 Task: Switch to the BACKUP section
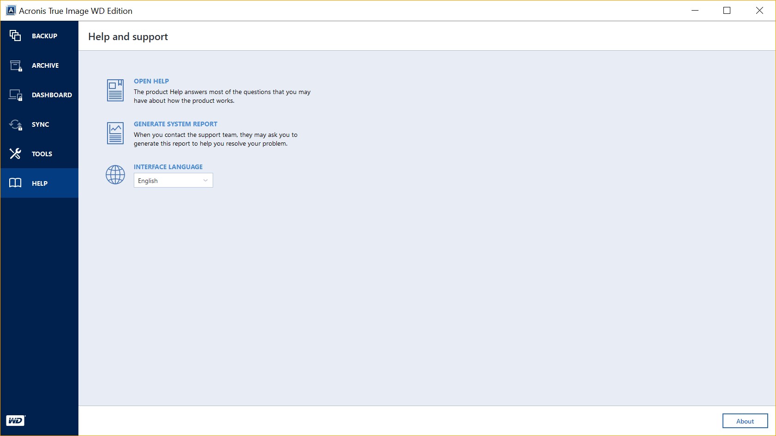point(44,36)
